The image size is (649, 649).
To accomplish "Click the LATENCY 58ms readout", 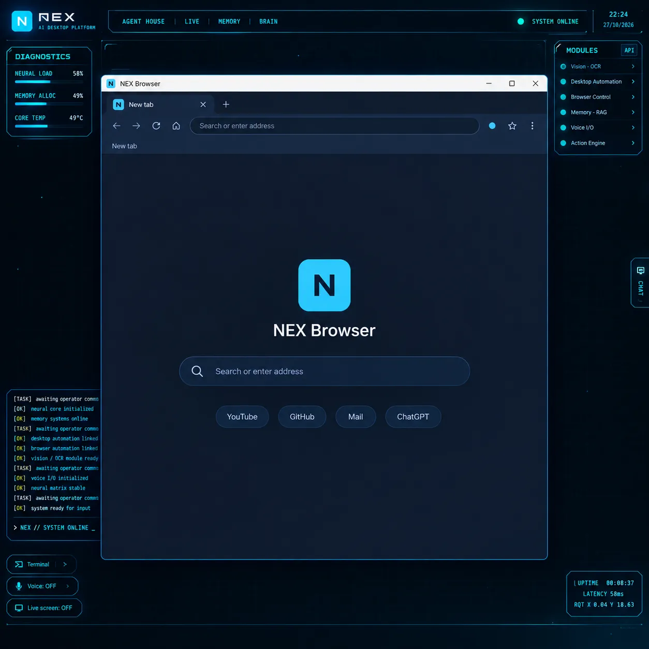I will click(603, 594).
